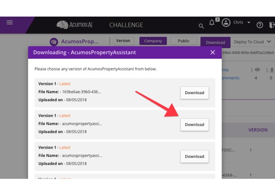The image size is (275, 195).
Task: Click the sign-out icon at top right
Action: pyautogui.click(x=272, y=25)
